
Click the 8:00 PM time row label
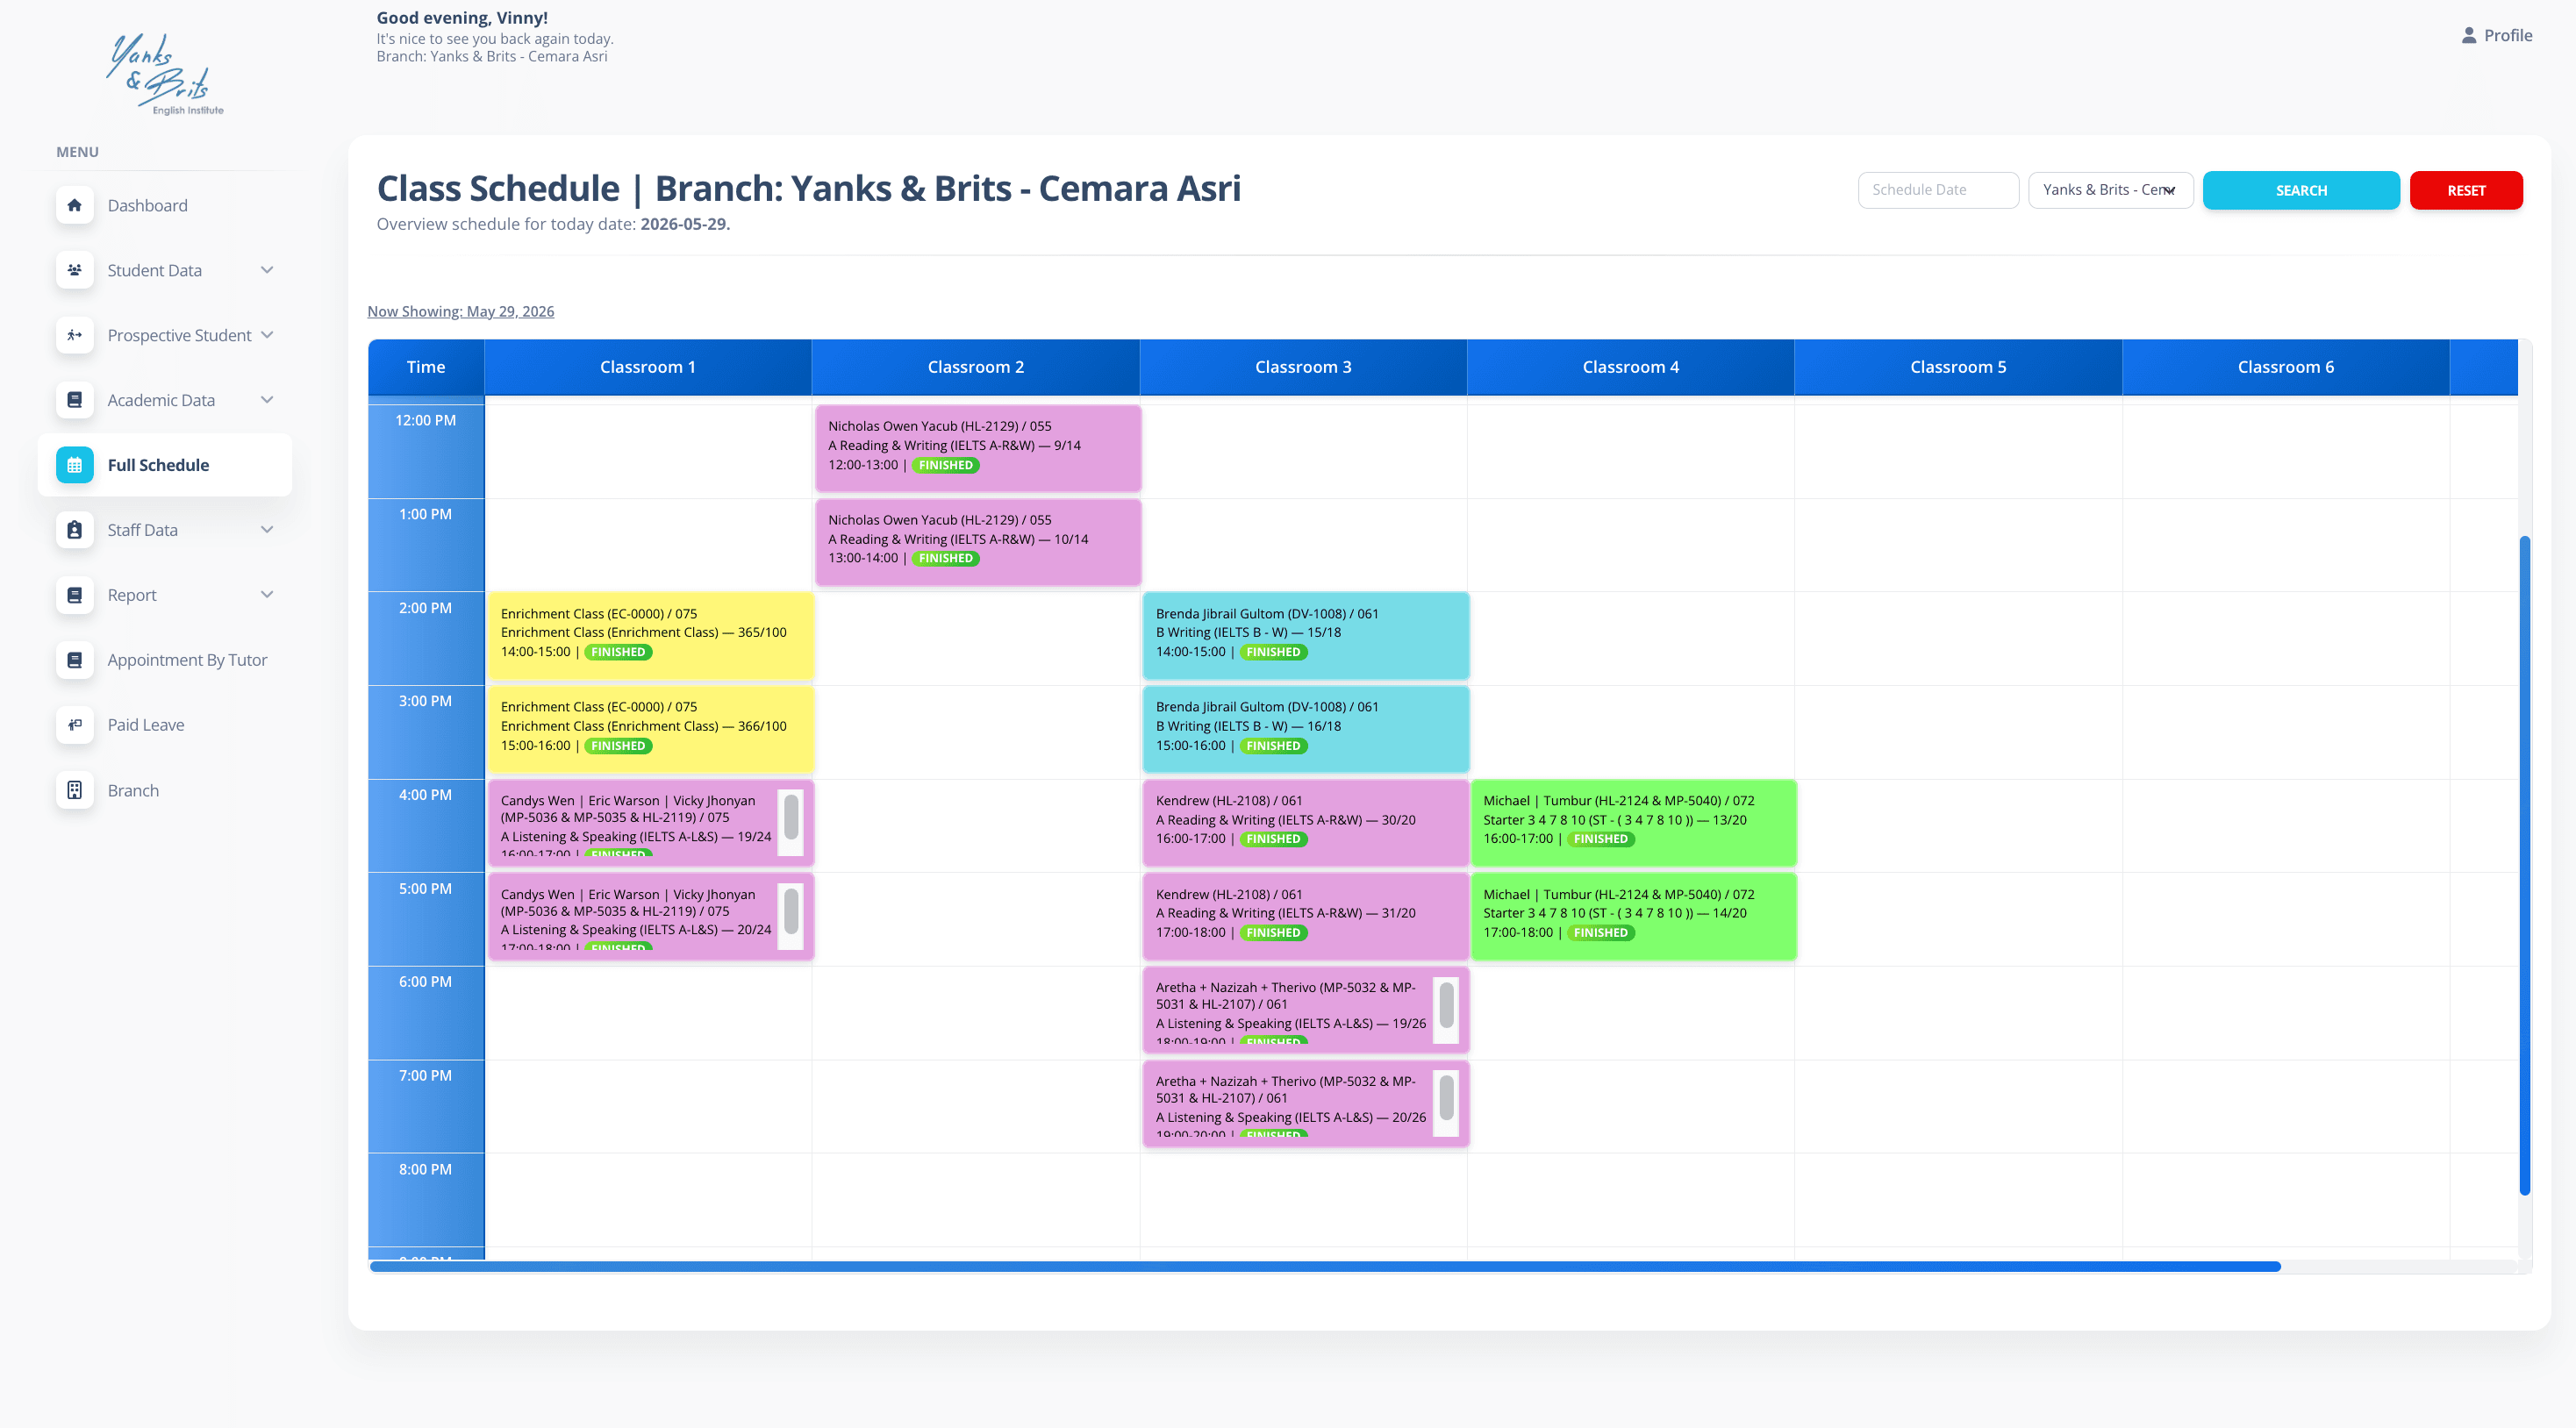pos(425,1169)
